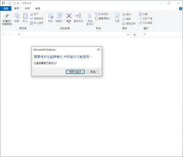This screenshot has width=183, height=157.
Task: Pin selected item to Quick access
Action: click(x=7, y=20)
